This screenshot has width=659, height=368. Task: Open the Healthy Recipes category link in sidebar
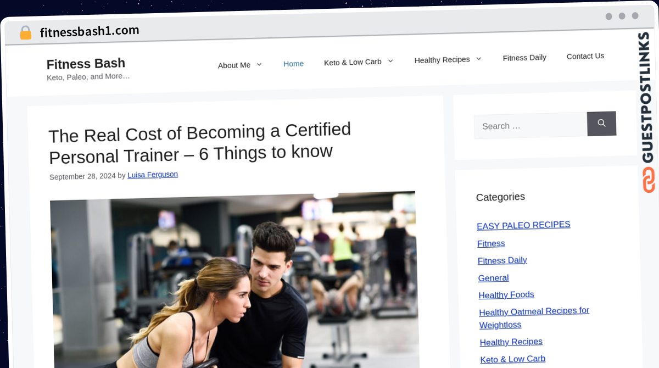point(511,342)
